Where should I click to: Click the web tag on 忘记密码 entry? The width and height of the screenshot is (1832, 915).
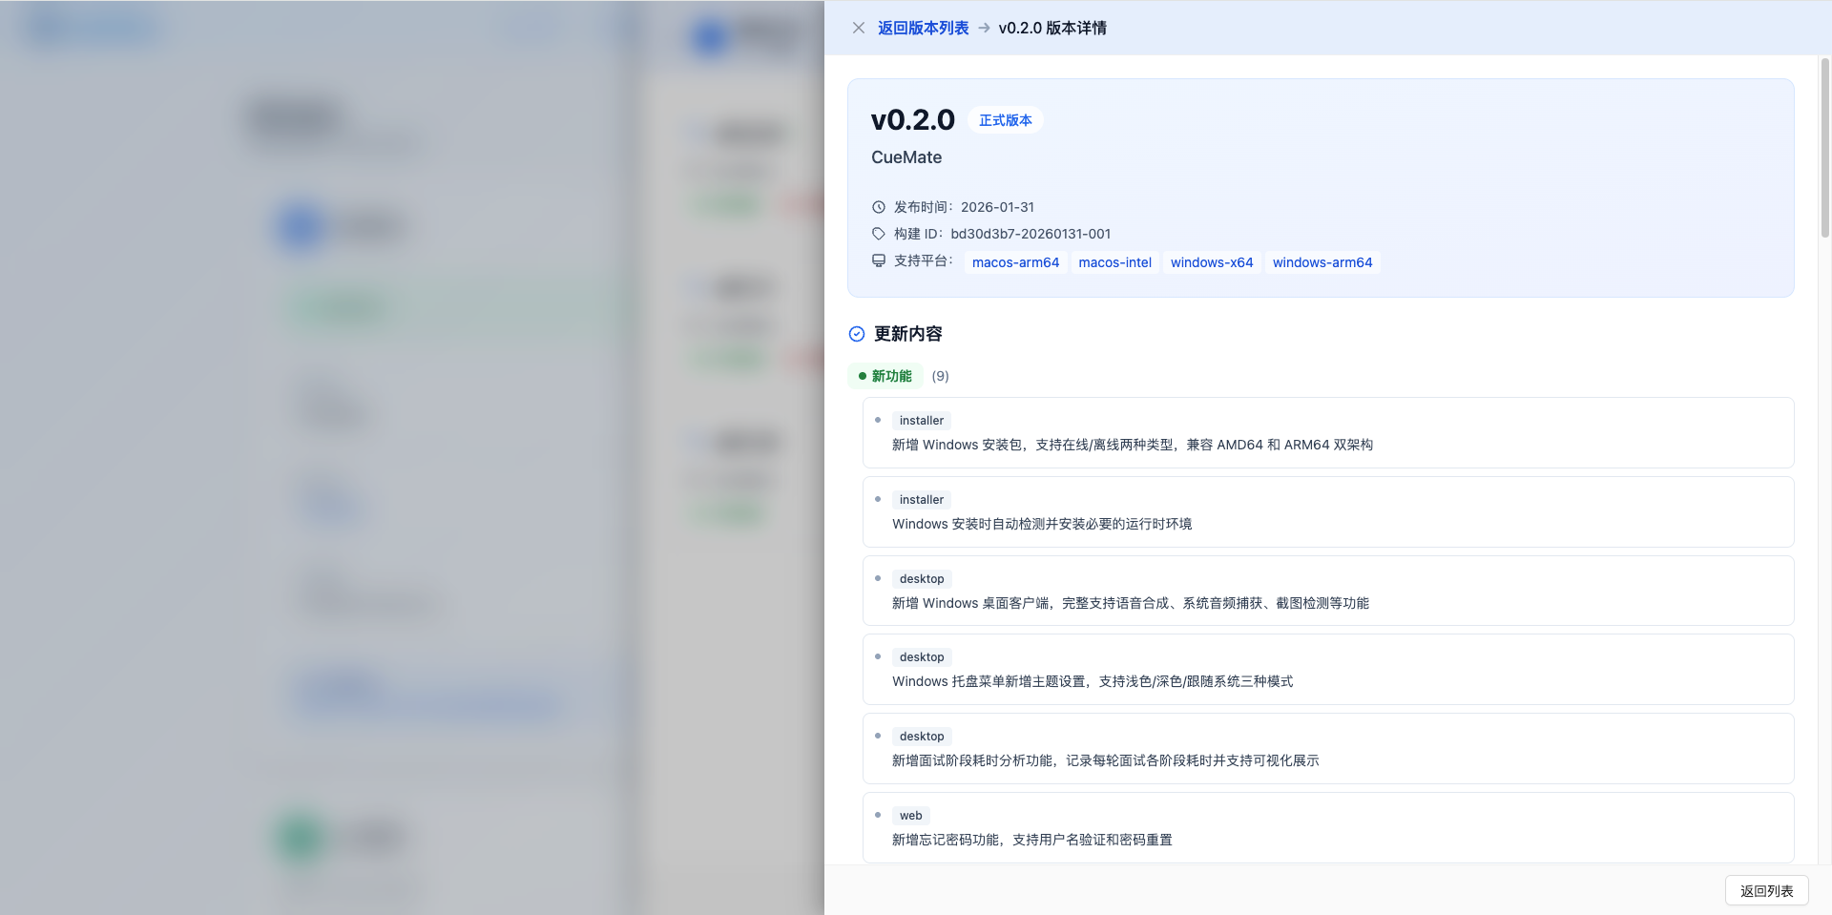point(910,816)
